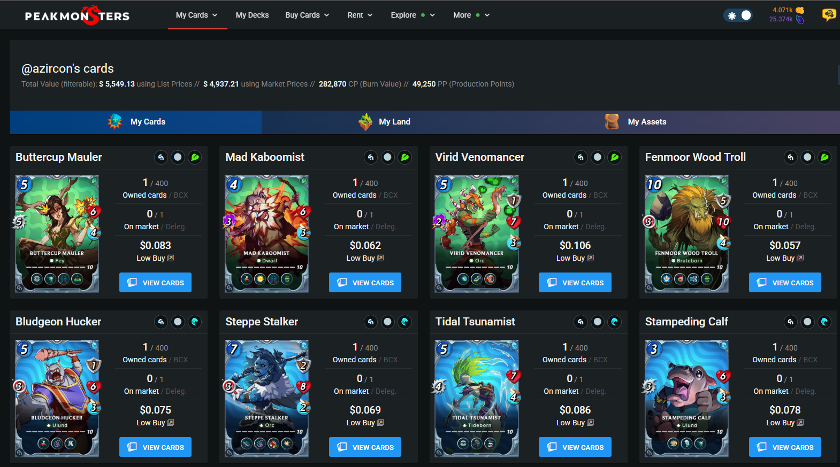840x467 pixels.
Task: Switch to the My Land tab
Action: point(384,122)
